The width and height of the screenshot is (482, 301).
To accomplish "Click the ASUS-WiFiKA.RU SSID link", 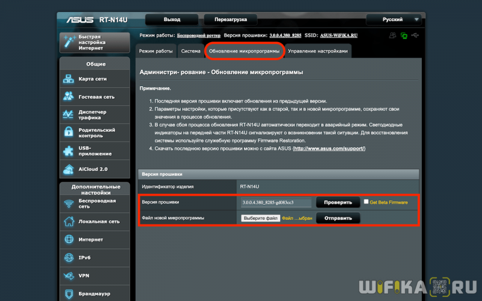I will 339,36.
